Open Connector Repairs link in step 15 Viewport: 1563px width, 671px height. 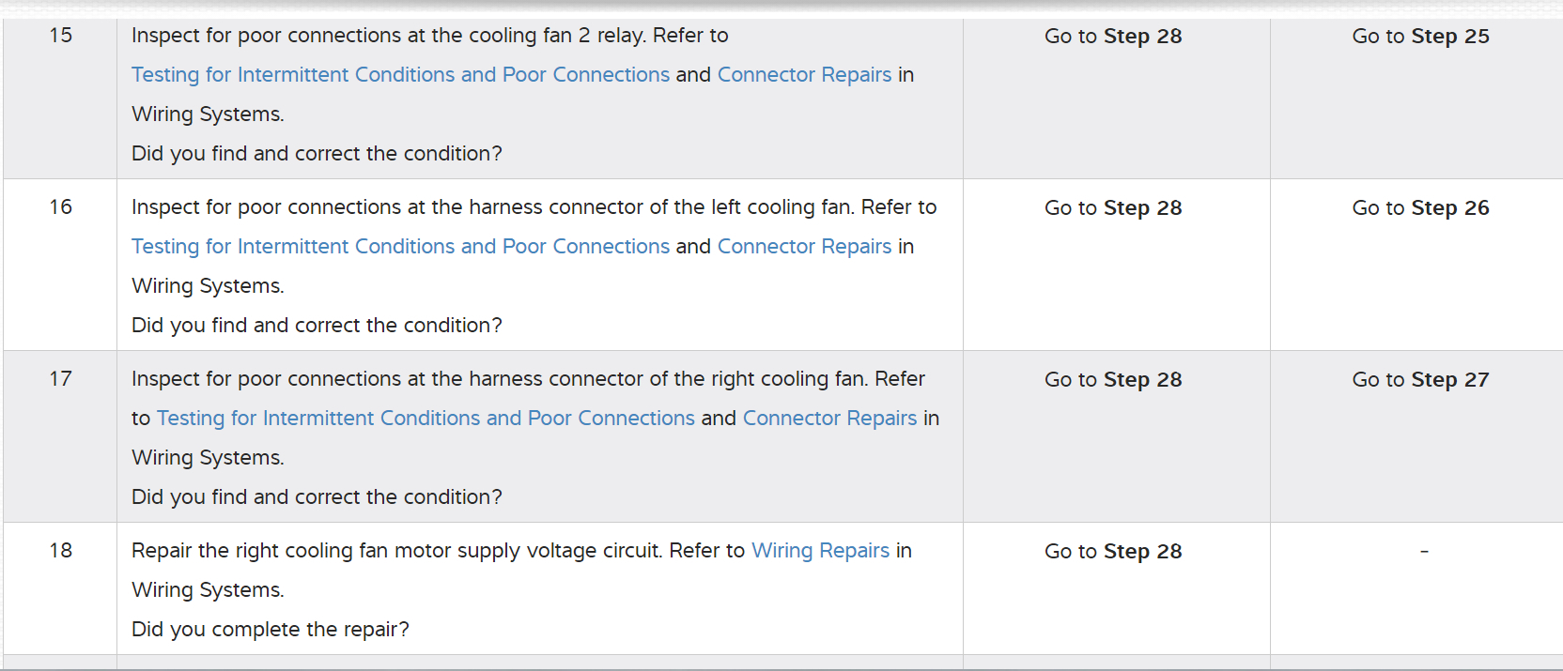point(804,75)
